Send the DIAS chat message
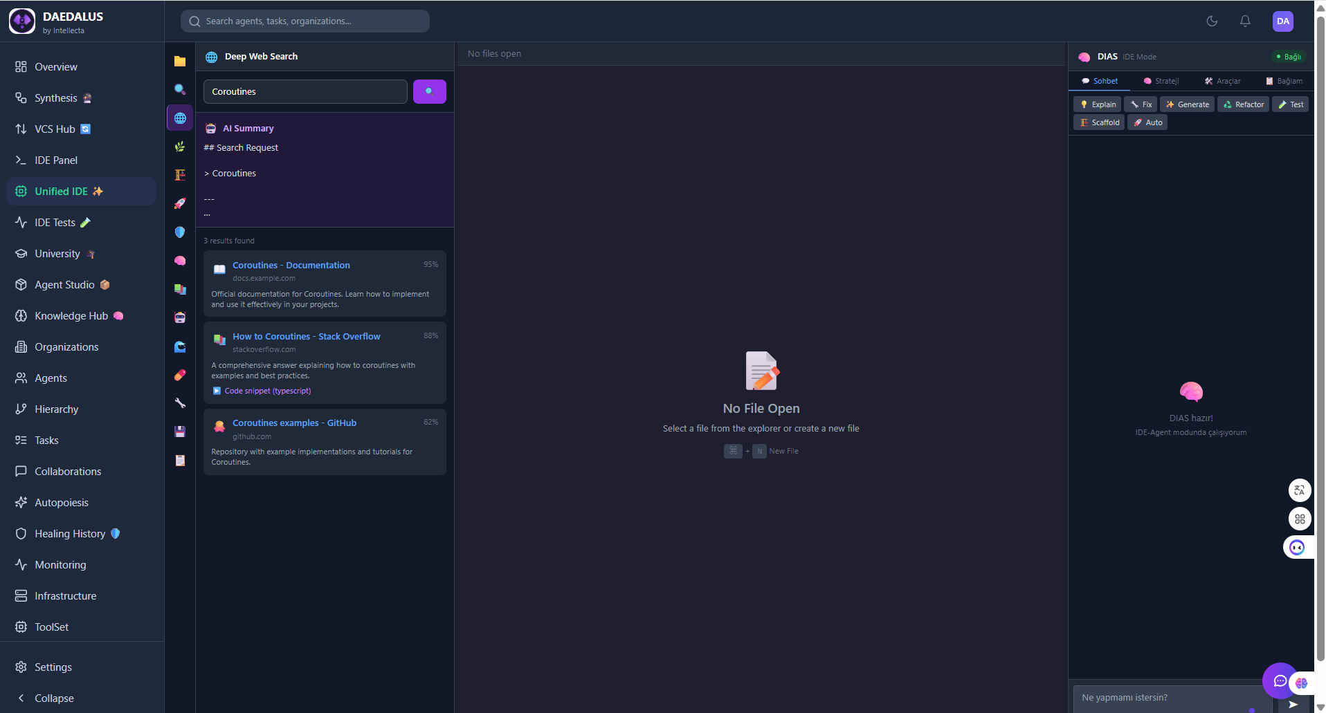The width and height of the screenshot is (1326, 713). [1293, 704]
